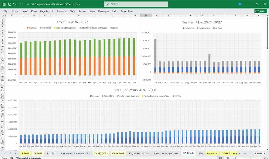Click the macro recording status icon
The width and height of the screenshot is (269, 159).
tap(12, 158)
